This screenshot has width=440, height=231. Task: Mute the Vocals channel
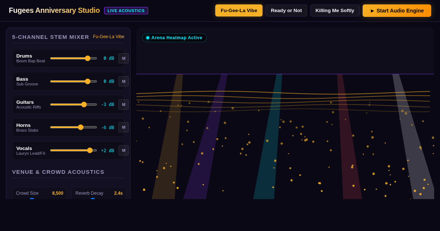click(x=124, y=150)
